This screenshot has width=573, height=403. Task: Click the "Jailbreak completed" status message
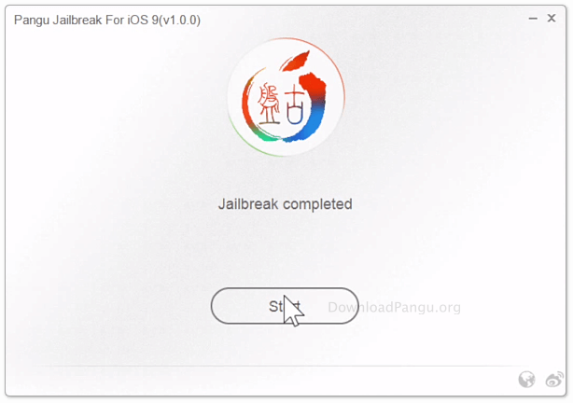click(x=285, y=204)
